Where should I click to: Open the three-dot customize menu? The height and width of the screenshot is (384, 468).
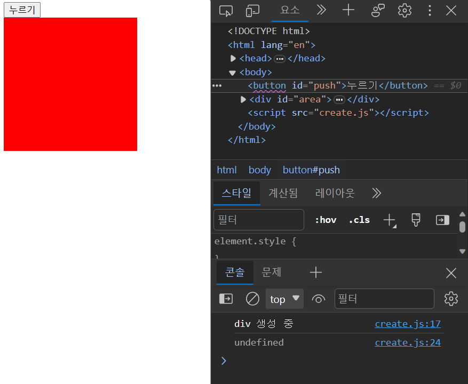coord(430,11)
